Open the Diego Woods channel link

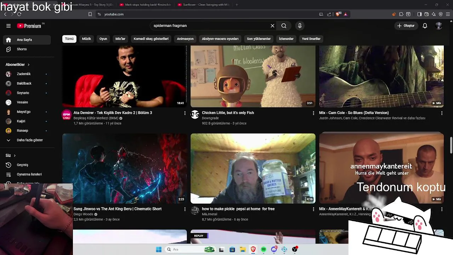tap(83, 214)
